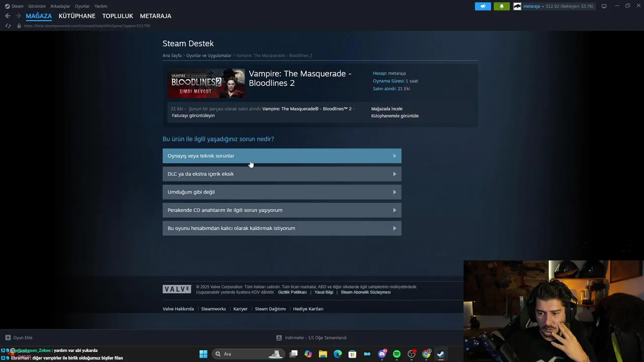Switch to the KÜTÜPHANE tab

coord(77,16)
